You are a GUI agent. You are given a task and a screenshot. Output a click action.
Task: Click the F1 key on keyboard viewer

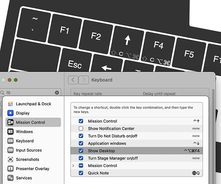[65, 31]
